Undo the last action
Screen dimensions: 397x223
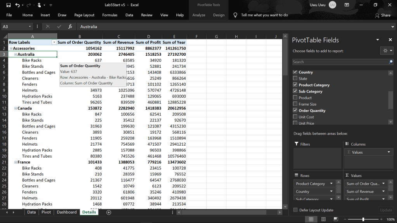(17, 5)
